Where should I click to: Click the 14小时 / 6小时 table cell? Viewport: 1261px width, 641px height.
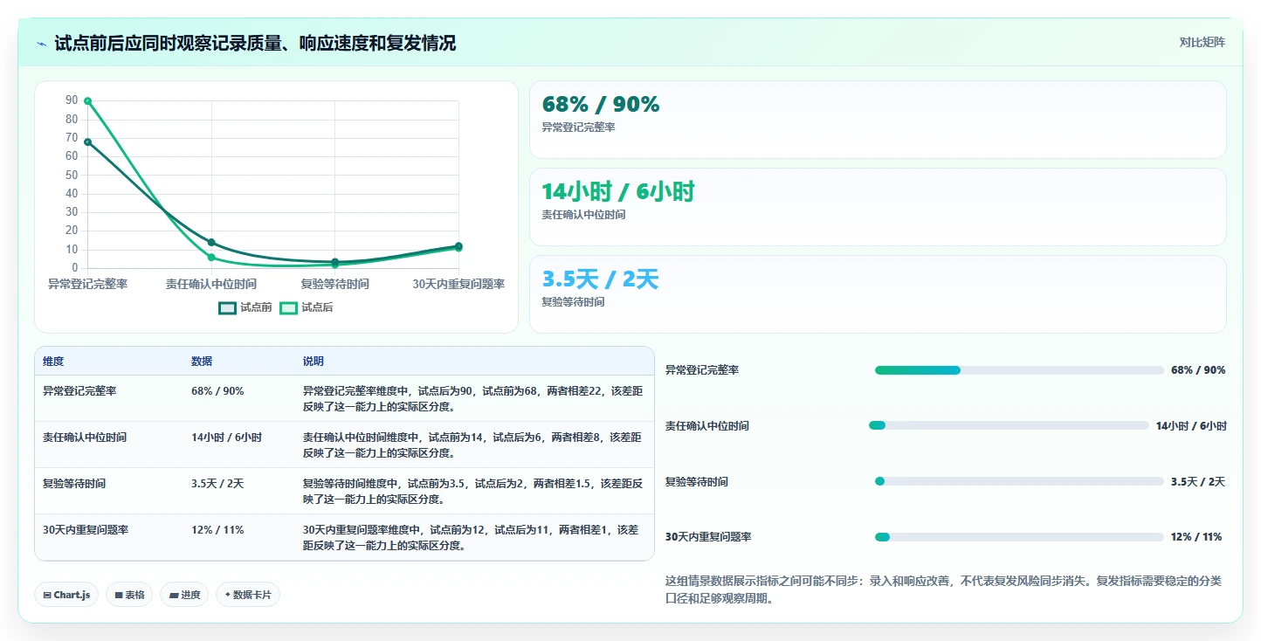[239, 445]
